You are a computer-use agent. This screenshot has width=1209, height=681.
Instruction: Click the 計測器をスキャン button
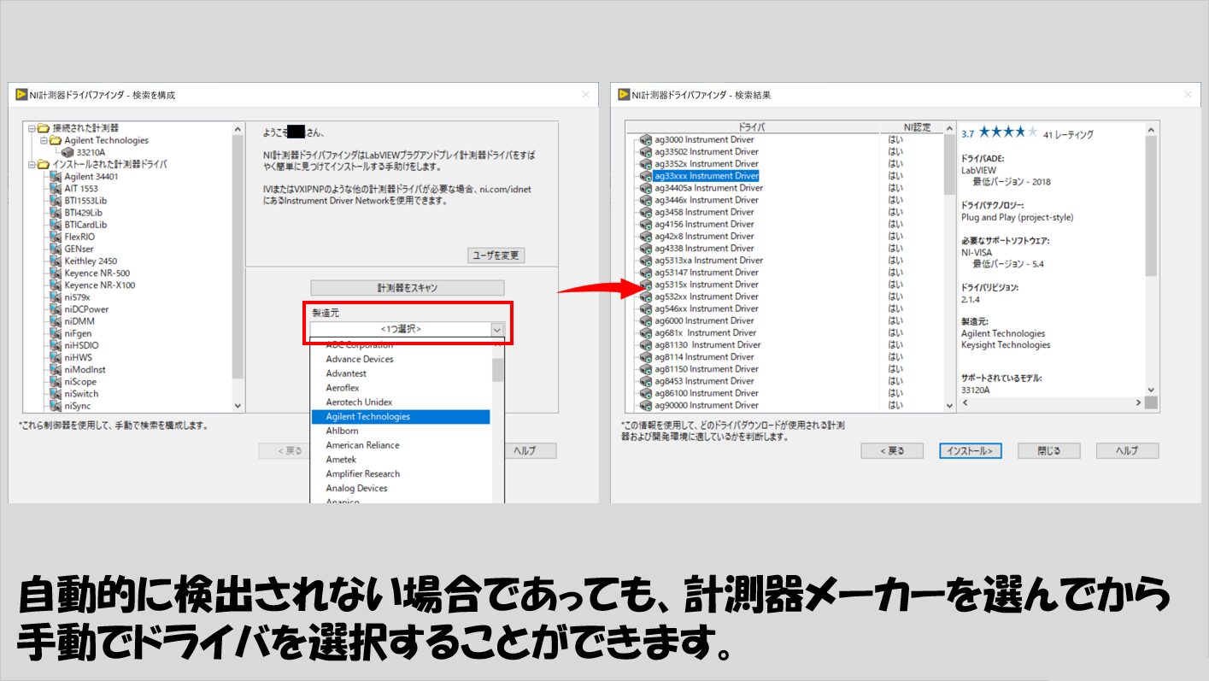point(408,288)
